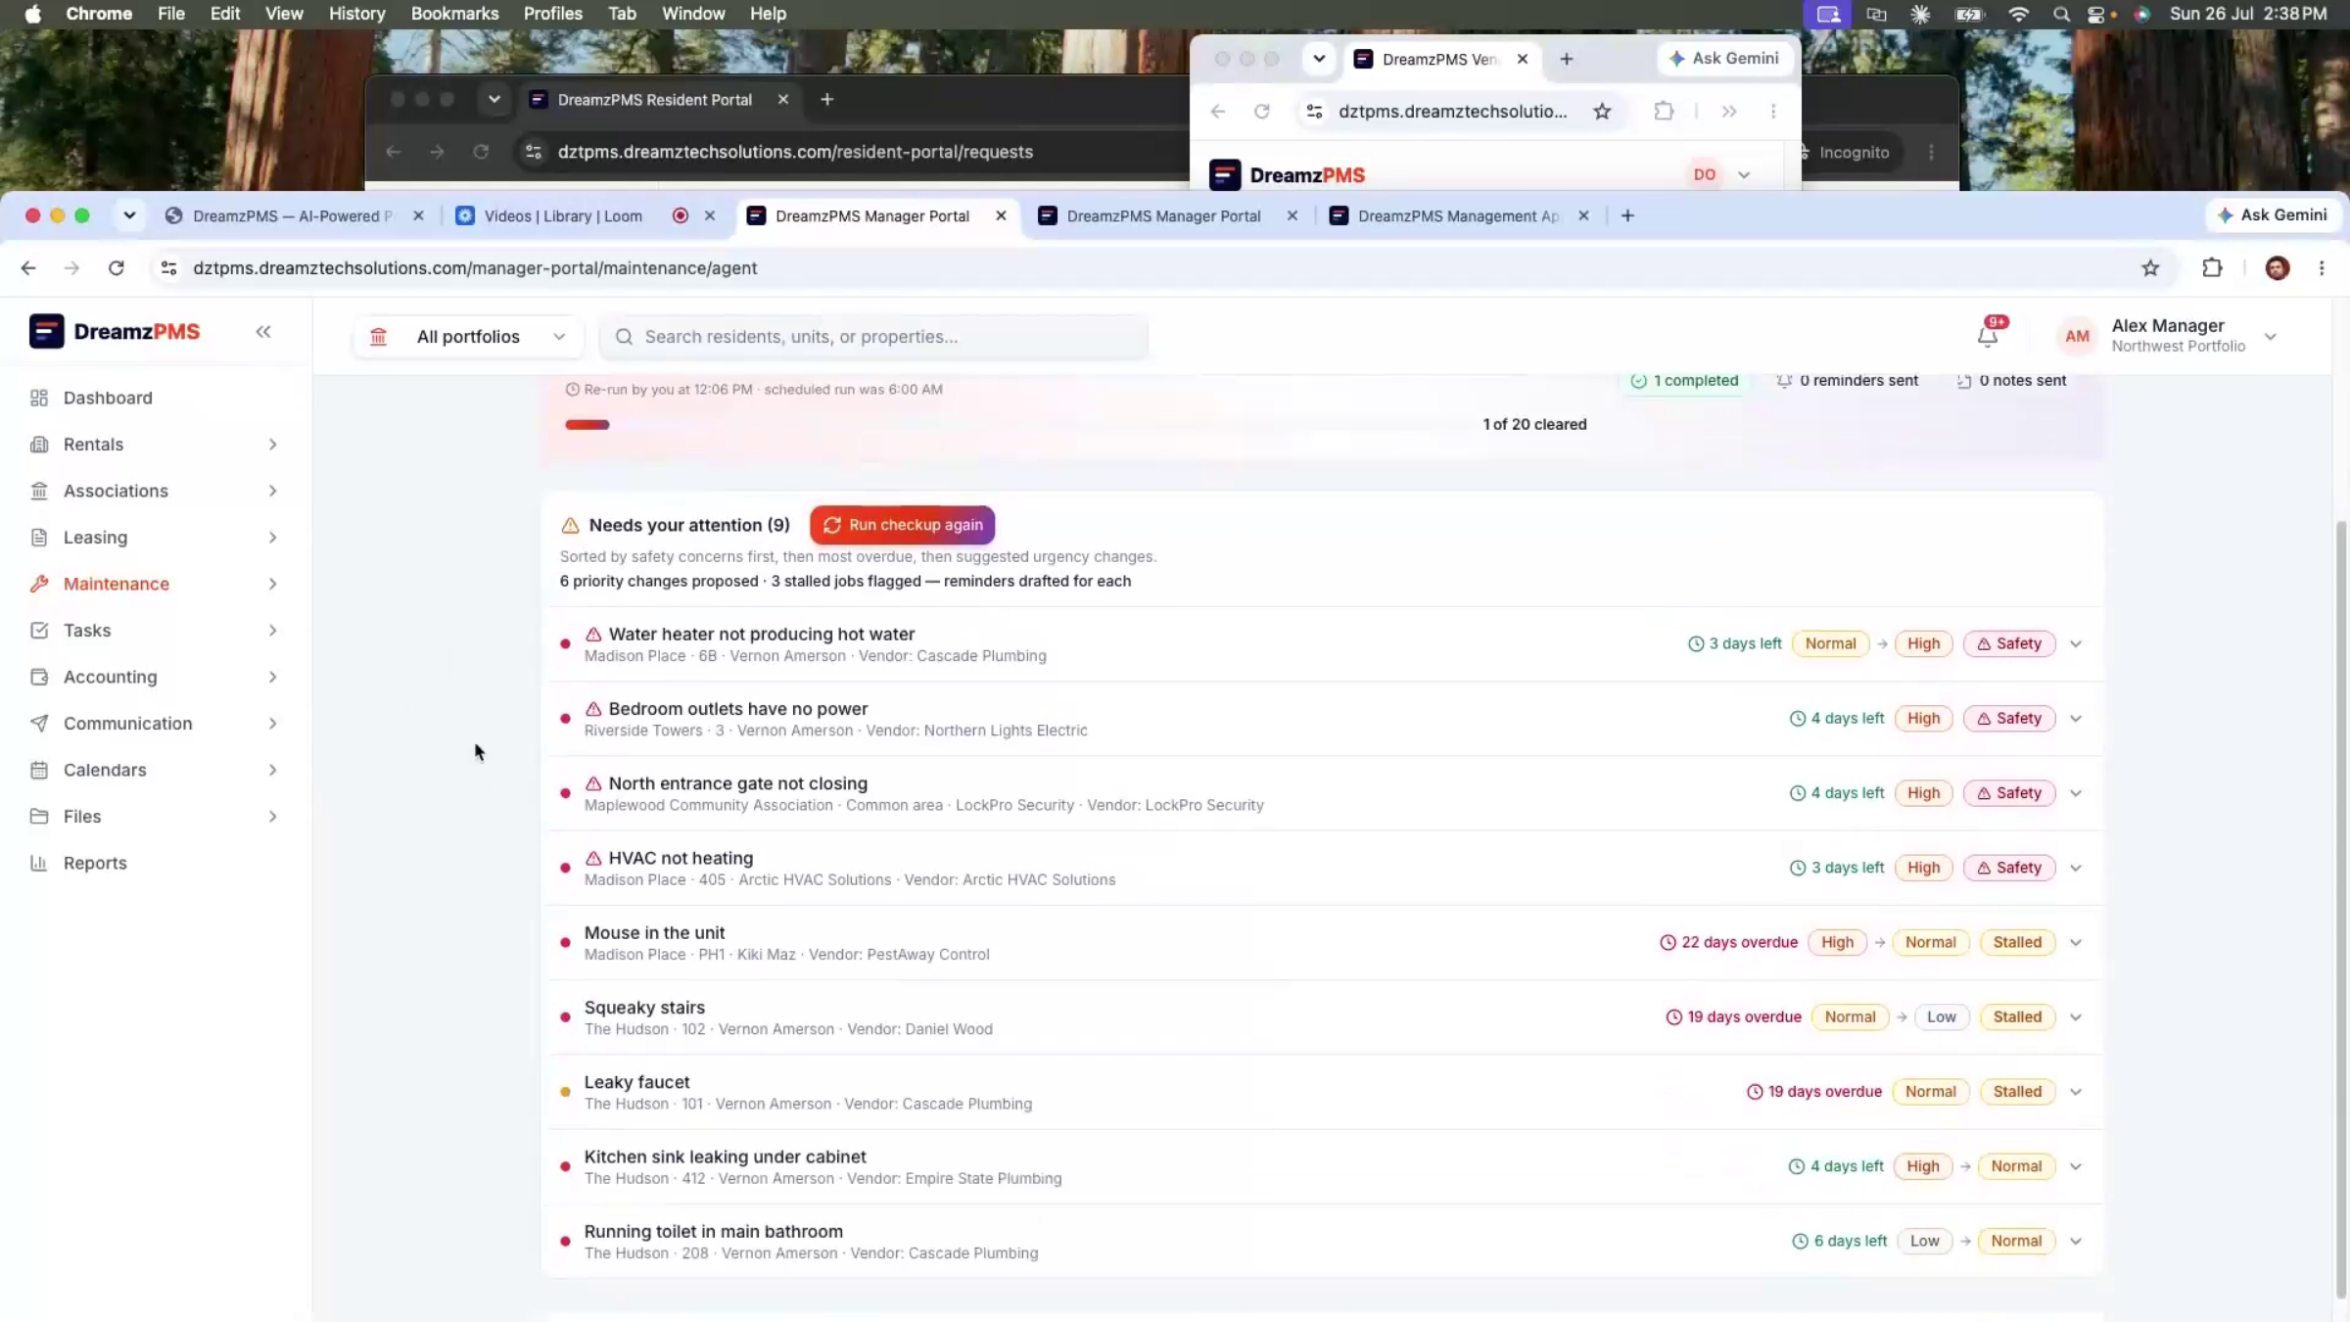The image size is (2350, 1322).
Task: Expand Kitchen sink leaking row
Action: [x=2076, y=1166]
